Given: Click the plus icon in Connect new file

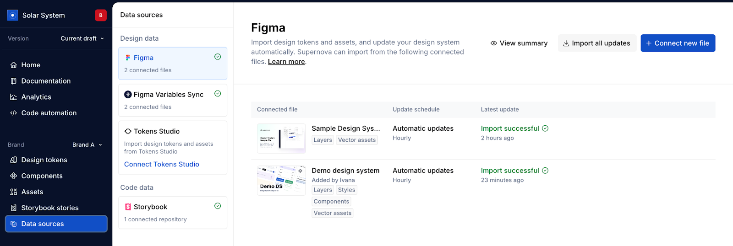Looking at the screenshot, I should point(649,43).
